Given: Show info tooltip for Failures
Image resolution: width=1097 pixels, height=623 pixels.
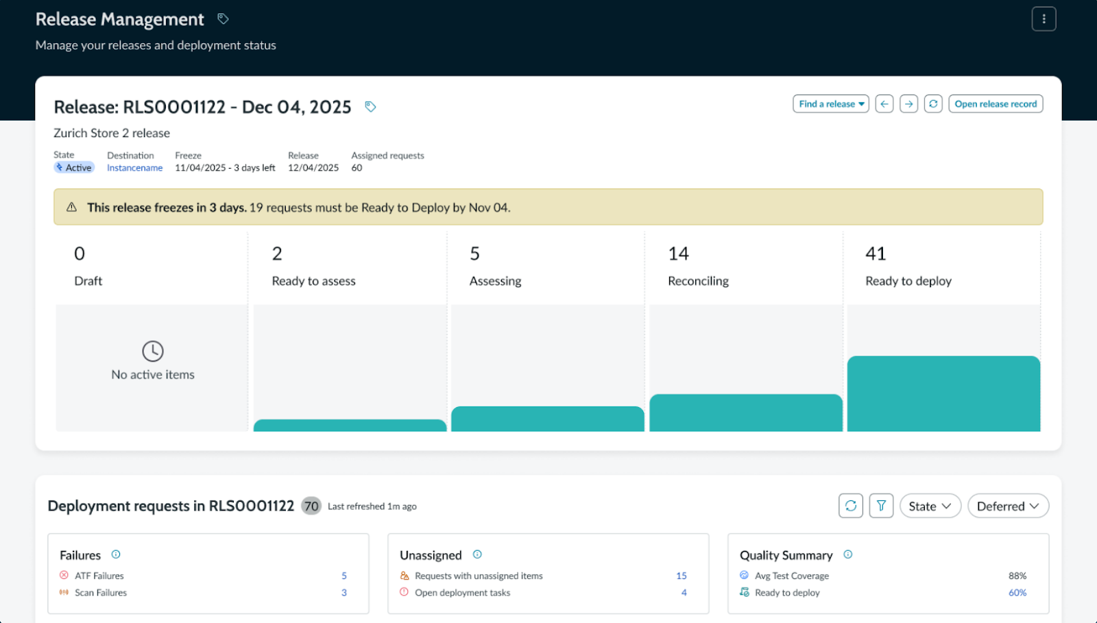Looking at the screenshot, I should tap(116, 554).
